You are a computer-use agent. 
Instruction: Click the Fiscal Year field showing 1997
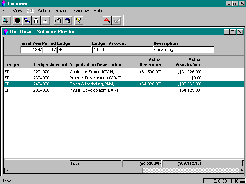click(32, 49)
